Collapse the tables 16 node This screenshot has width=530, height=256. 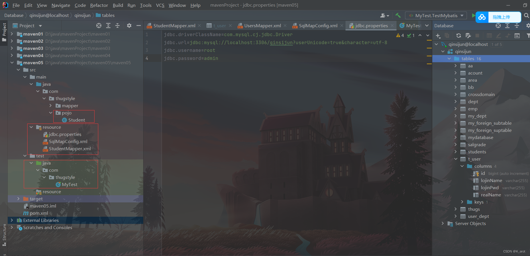[449, 58]
